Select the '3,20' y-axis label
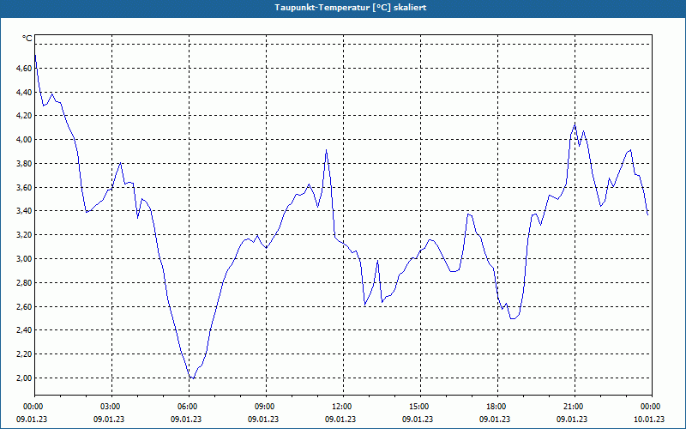686x429 pixels. tap(24, 235)
